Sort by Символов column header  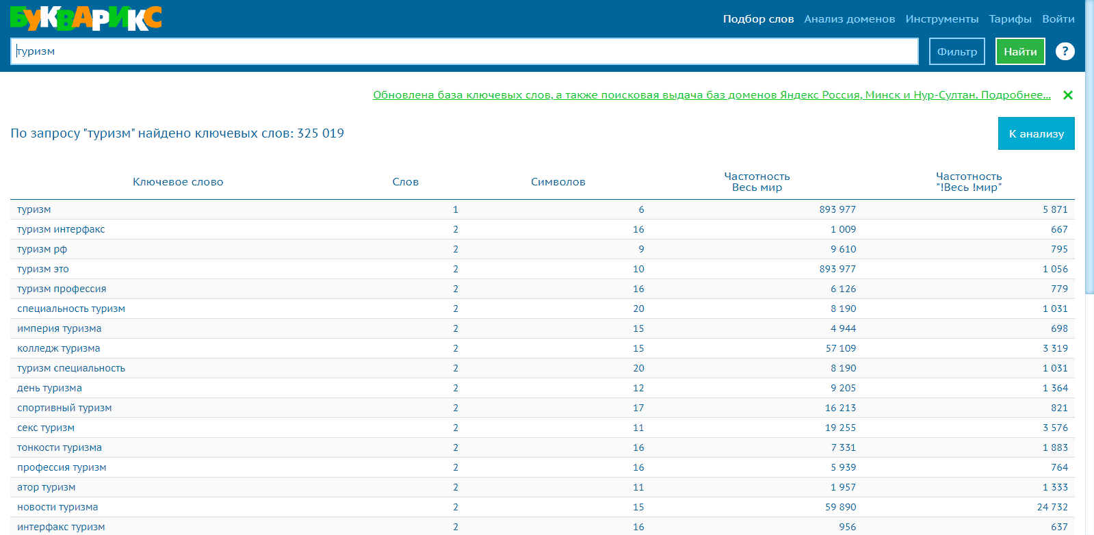(x=558, y=182)
